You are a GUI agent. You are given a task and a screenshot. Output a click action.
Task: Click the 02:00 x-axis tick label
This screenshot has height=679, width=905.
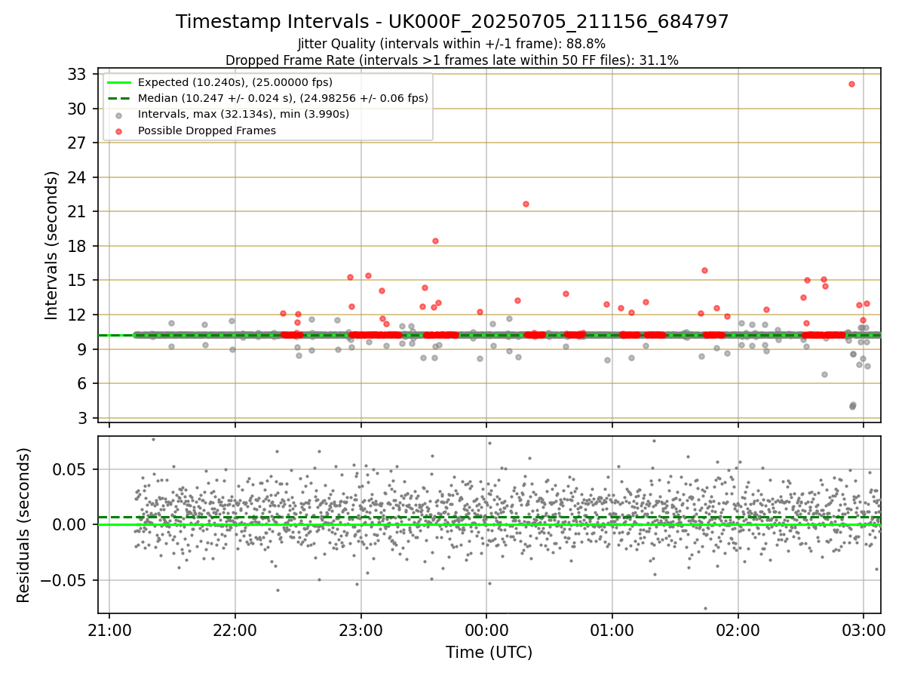tap(738, 629)
